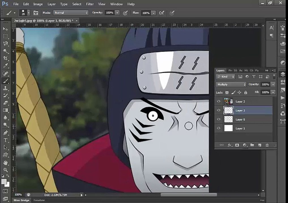Hide Layer 3 visibility eye
This screenshot has width=288, height=203.
219,110
